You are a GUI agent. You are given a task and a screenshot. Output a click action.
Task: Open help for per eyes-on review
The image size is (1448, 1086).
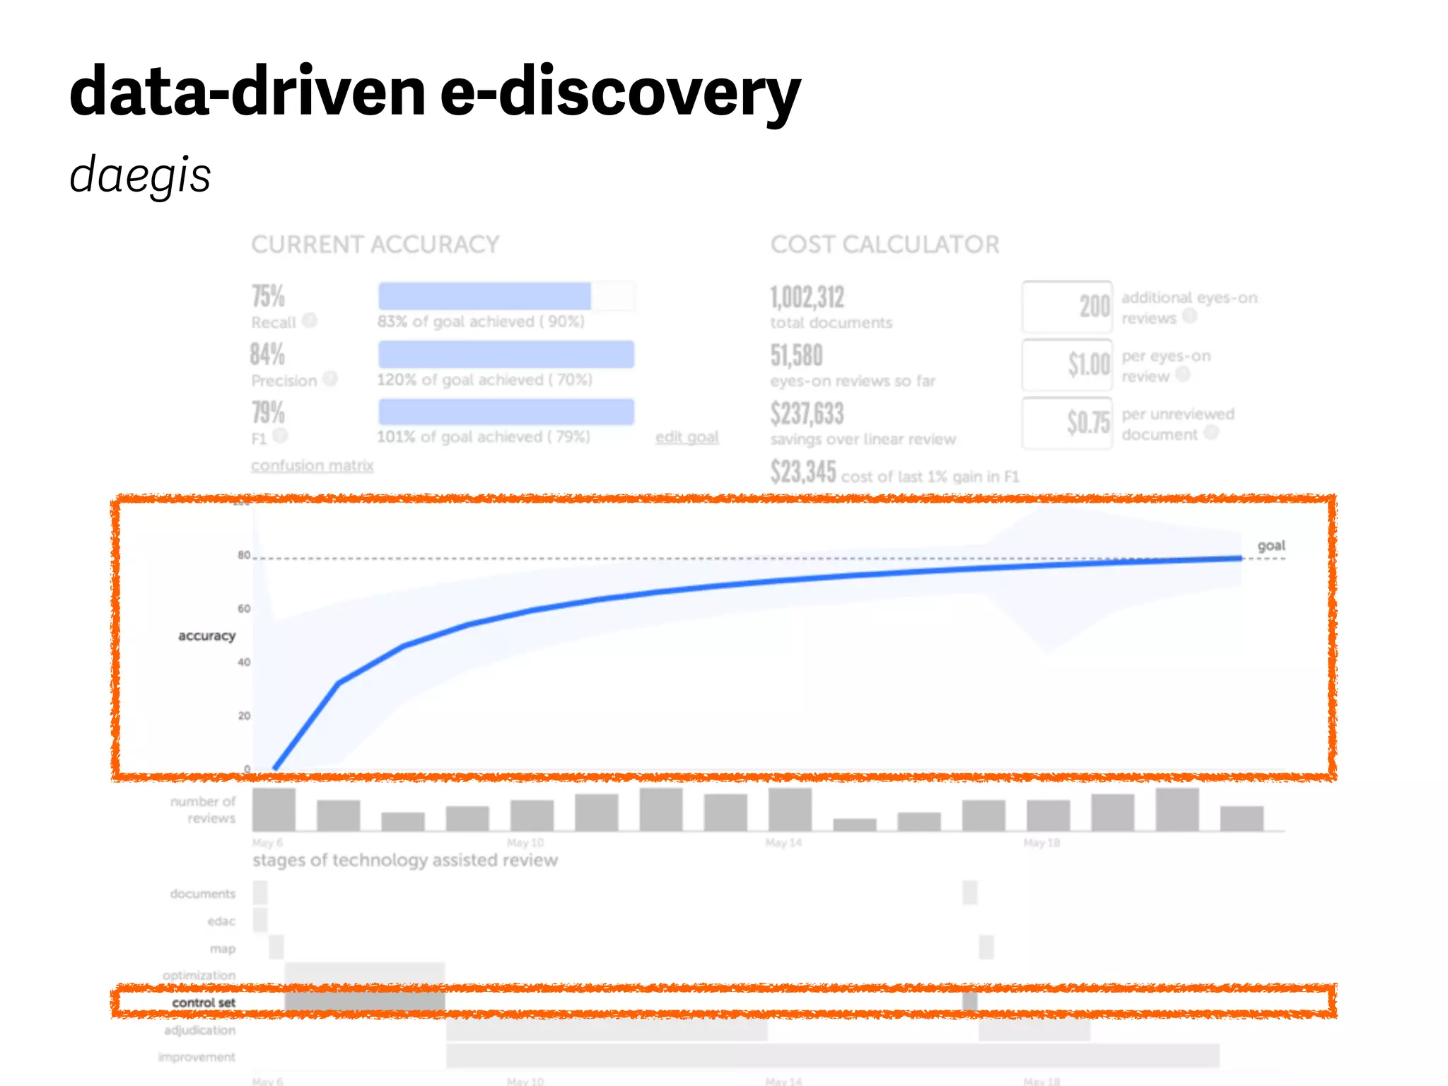(x=1183, y=374)
